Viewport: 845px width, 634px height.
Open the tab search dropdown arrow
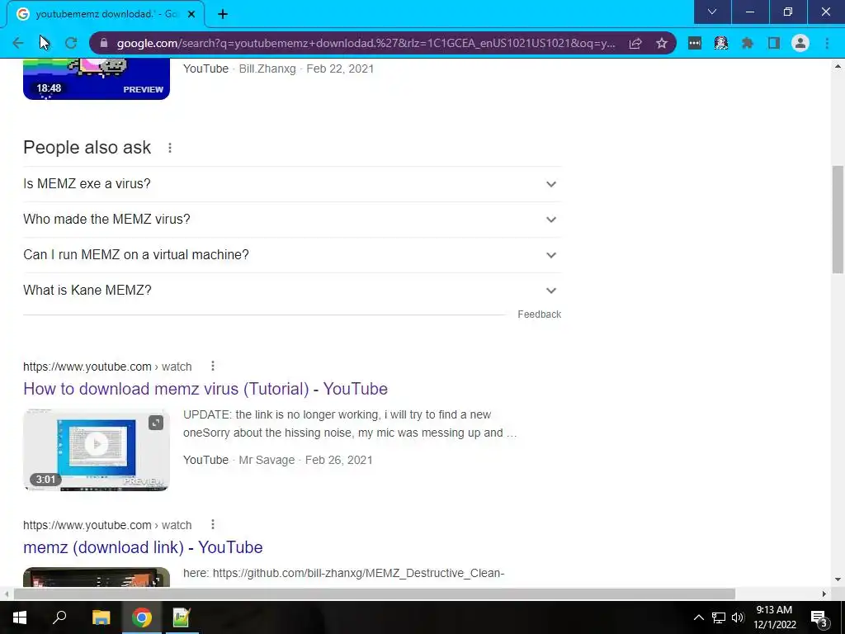712,12
